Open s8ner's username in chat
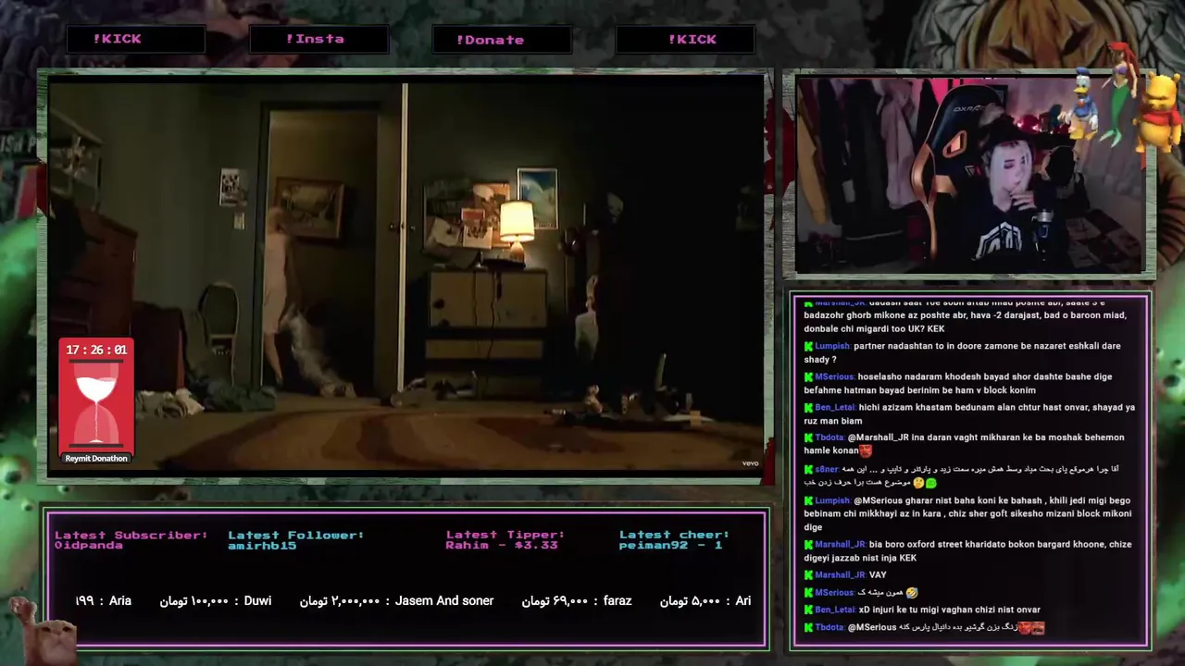 827,470
